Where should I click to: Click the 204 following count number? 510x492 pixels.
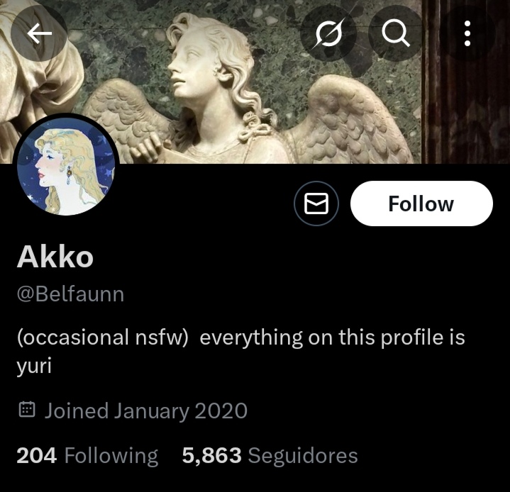(37, 455)
